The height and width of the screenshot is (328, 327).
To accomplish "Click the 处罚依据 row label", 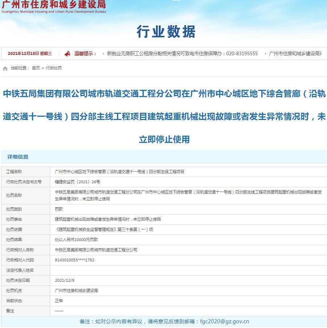I will (14, 229).
